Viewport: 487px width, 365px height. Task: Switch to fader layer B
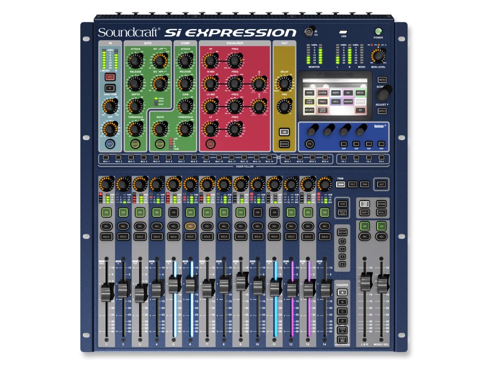coord(342,302)
